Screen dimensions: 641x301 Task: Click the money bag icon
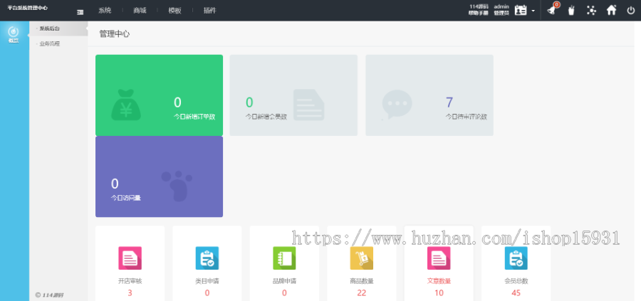coord(126,105)
